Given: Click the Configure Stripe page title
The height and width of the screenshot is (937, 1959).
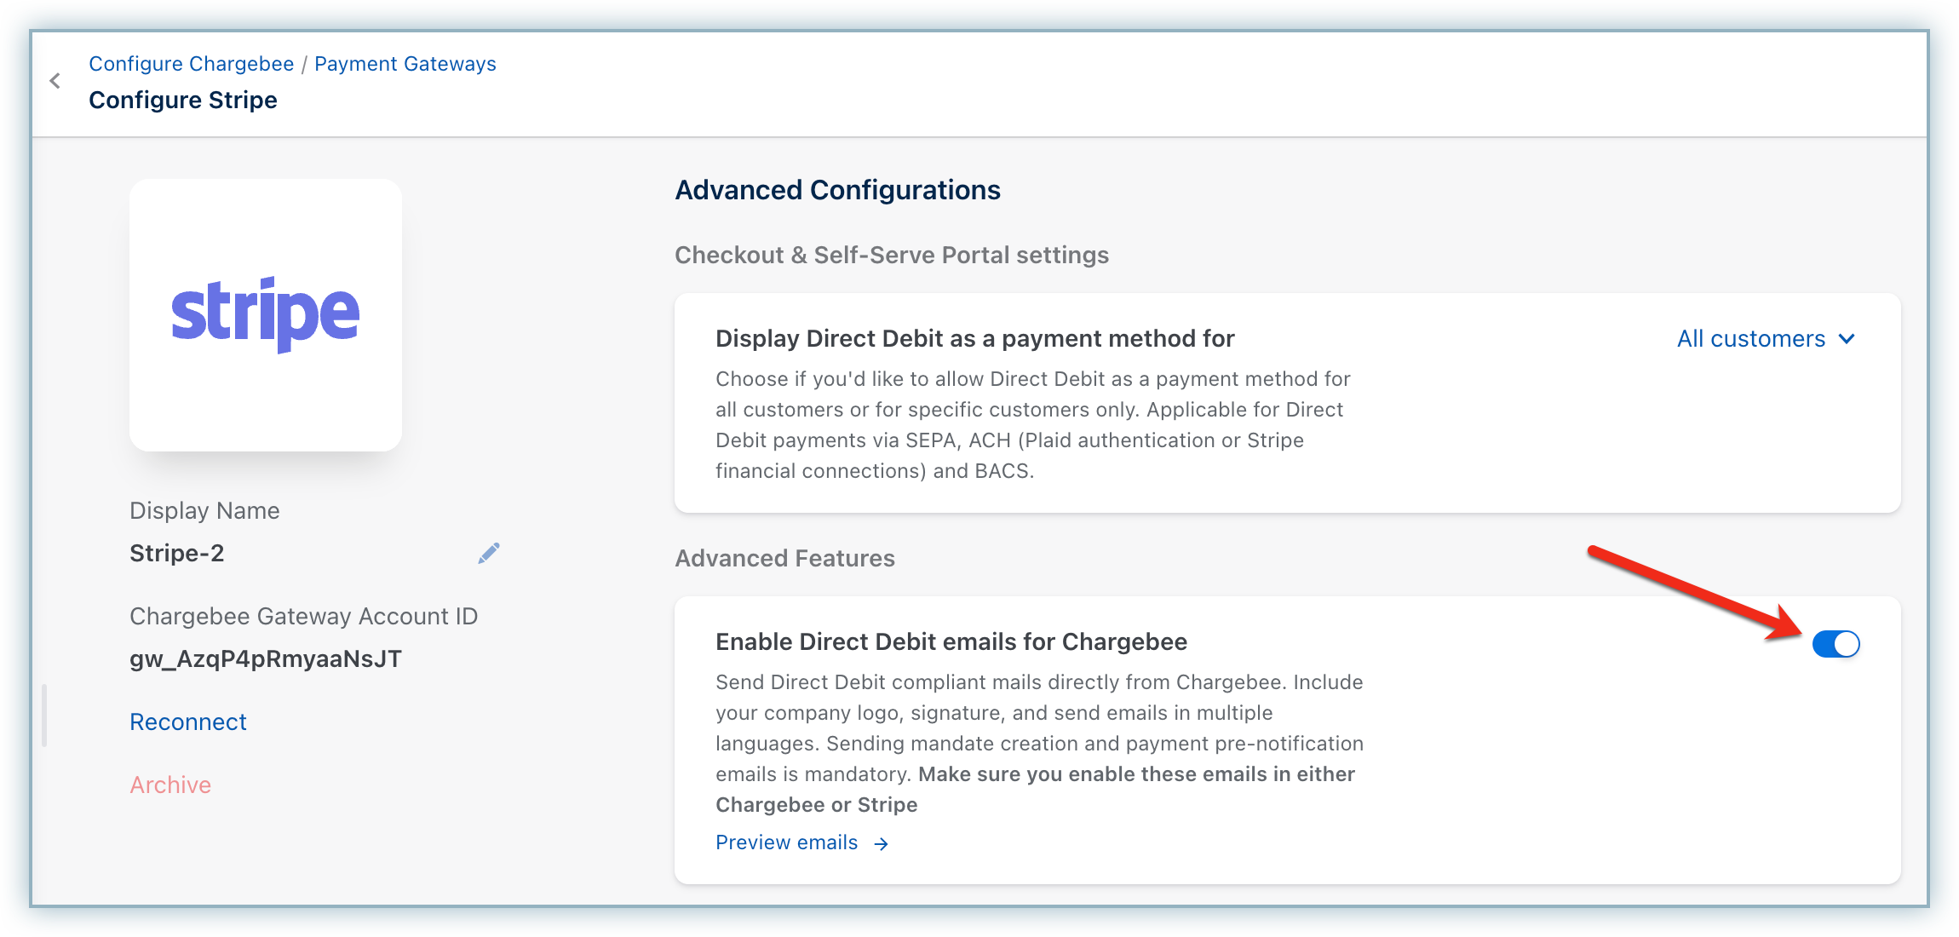Looking at the screenshot, I should click(x=182, y=101).
